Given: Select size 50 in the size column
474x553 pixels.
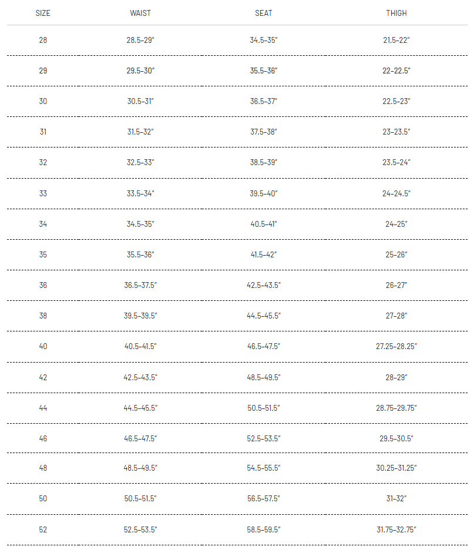Looking at the screenshot, I should [43, 499].
